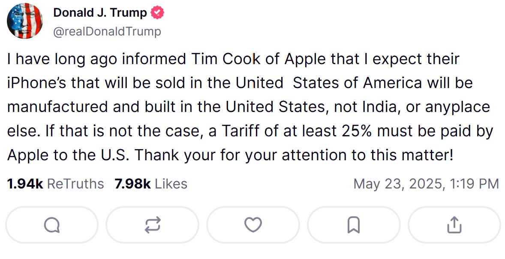The width and height of the screenshot is (505, 259).
Task: Open the profile via the Donald J. Trump name
Action: tap(99, 12)
